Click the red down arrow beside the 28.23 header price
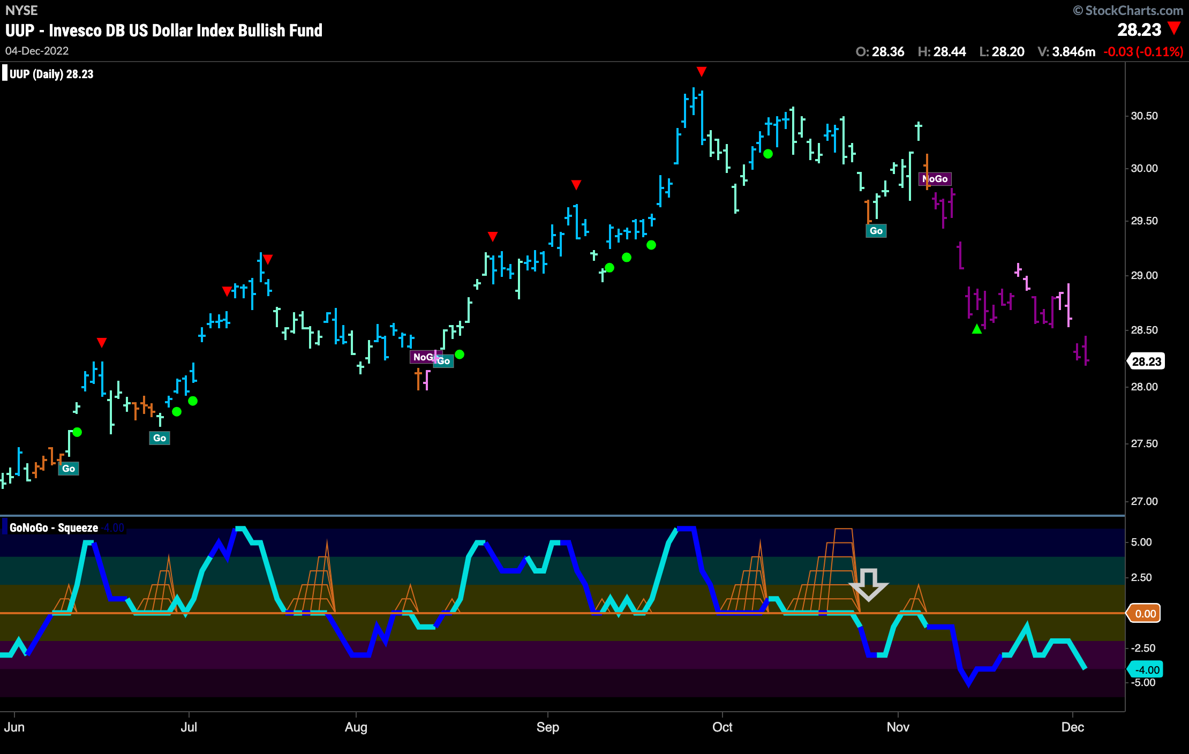Image resolution: width=1189 pixels, height=754 pixels. (x=1174, y=28)
